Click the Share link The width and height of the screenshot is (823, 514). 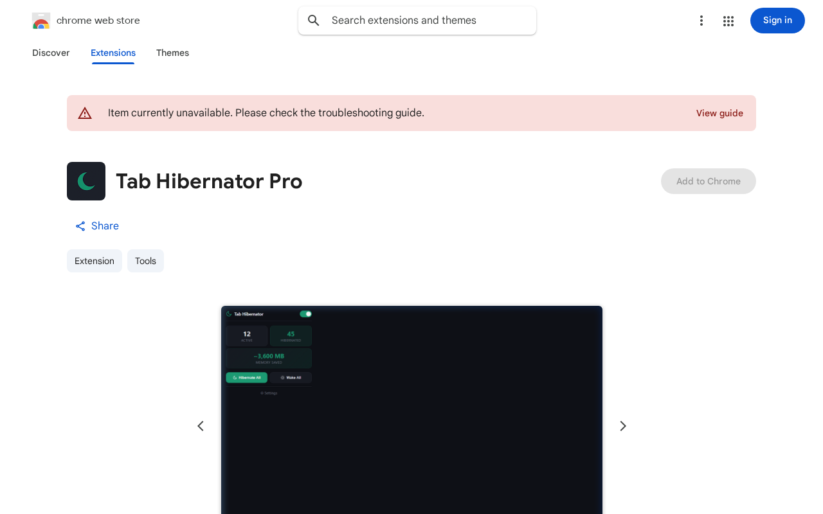tap(97, 226)
